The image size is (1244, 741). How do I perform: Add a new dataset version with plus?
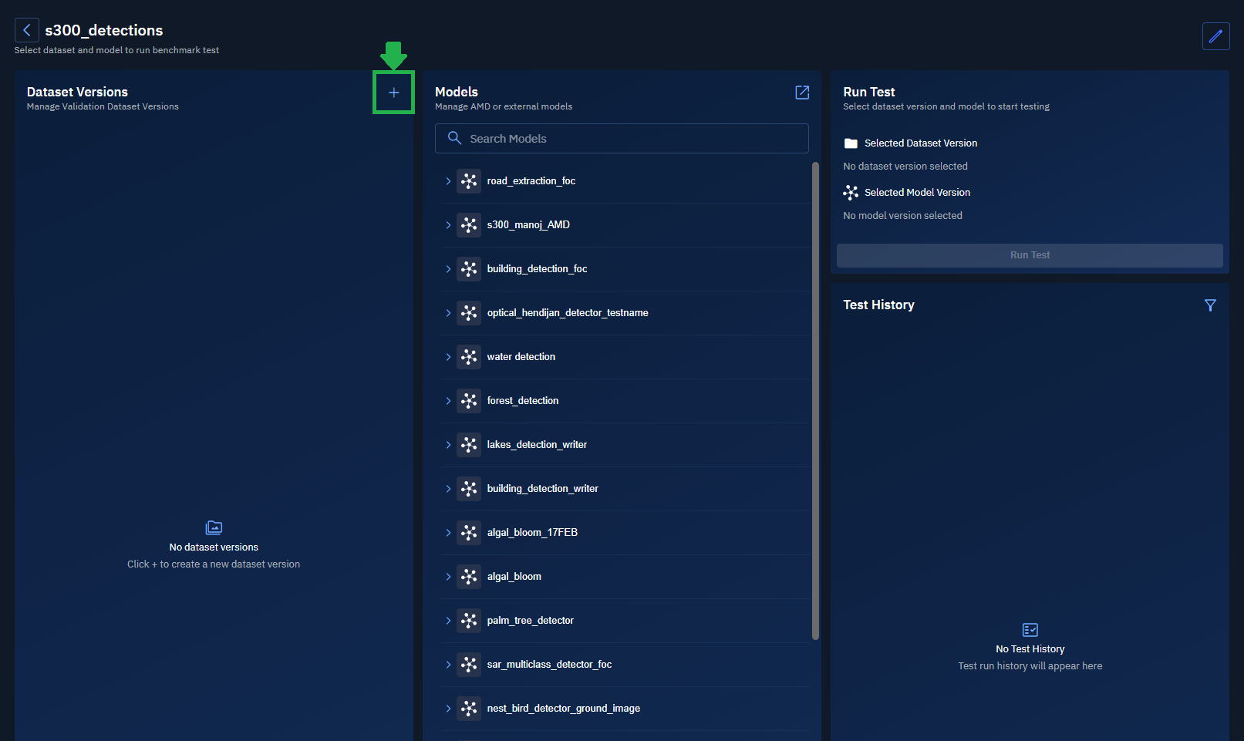point(393,93)
